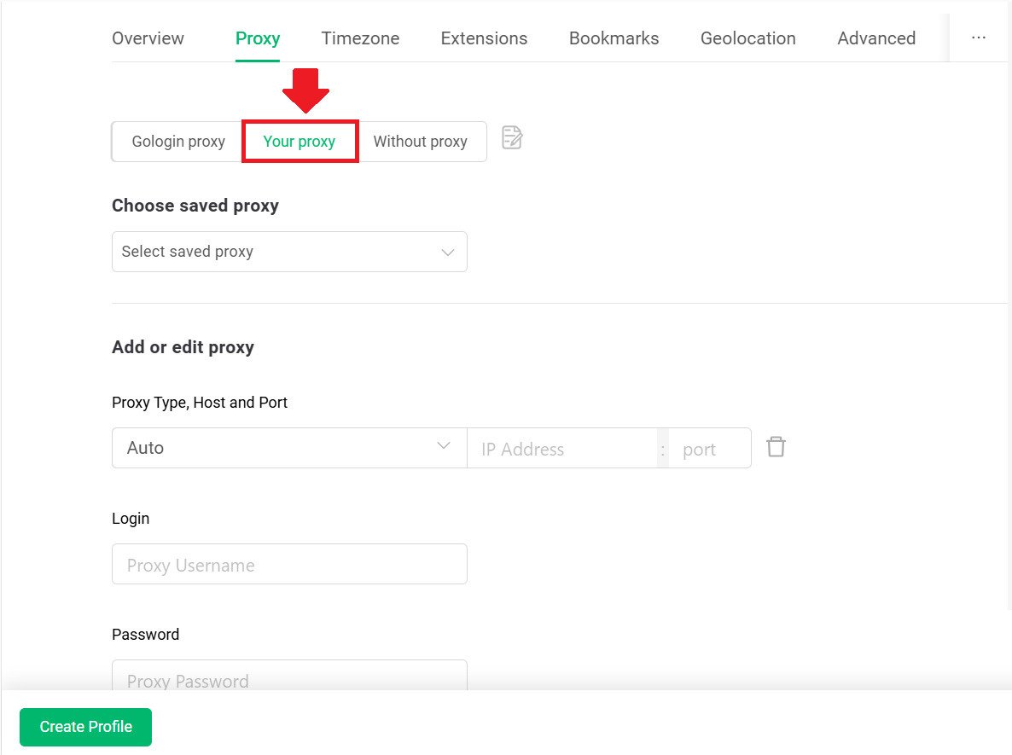
Task: Go to the Extensions tab
Action: 484,38
